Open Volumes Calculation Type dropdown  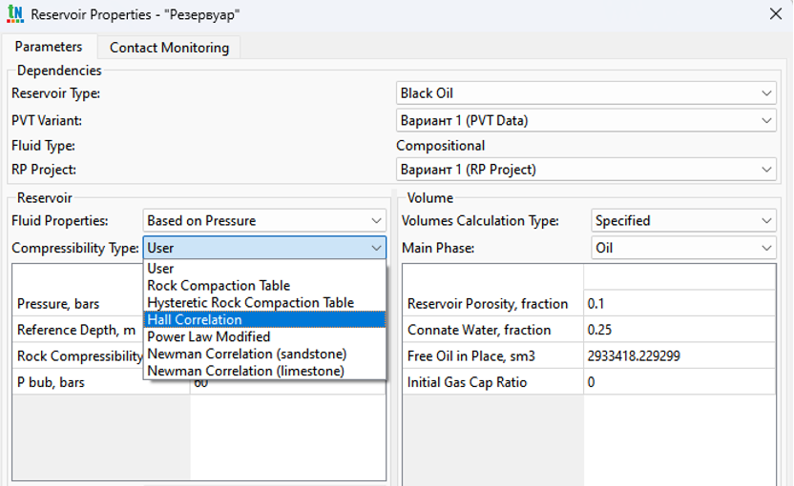click(683, 220)
